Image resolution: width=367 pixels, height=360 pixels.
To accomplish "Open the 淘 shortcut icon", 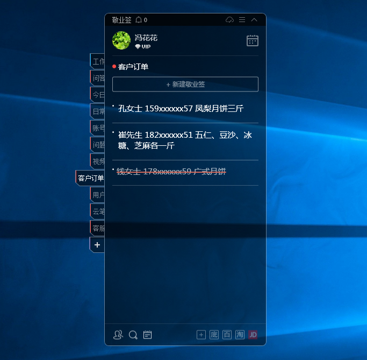I will coord(240,335).
